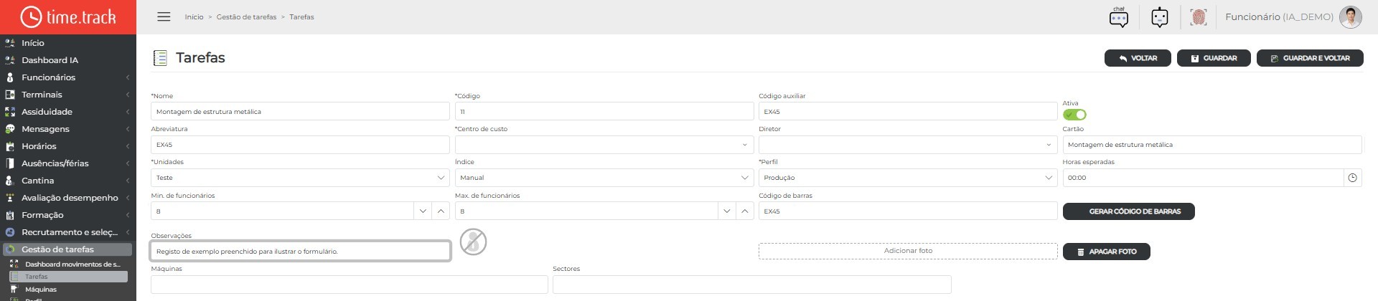The height and width of the screenshot is (301, 1378).
Task: Click the Assiduidade sidebar icon
Action: coord(10,112)
